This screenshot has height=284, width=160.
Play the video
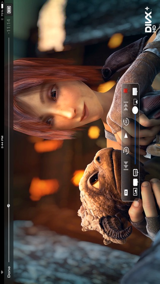(x=126, y=136)
